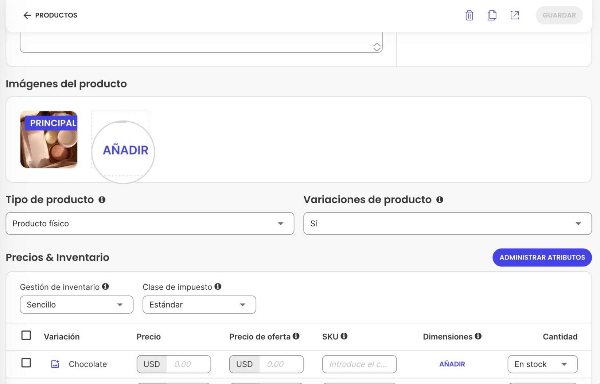This screenshot has height=384, width=600.
Task: Check the select-all variations checkbox
Action: [x=26, y=335]
